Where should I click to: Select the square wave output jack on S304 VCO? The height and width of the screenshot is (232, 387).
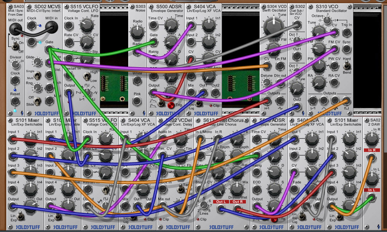(x=280, y=100)
